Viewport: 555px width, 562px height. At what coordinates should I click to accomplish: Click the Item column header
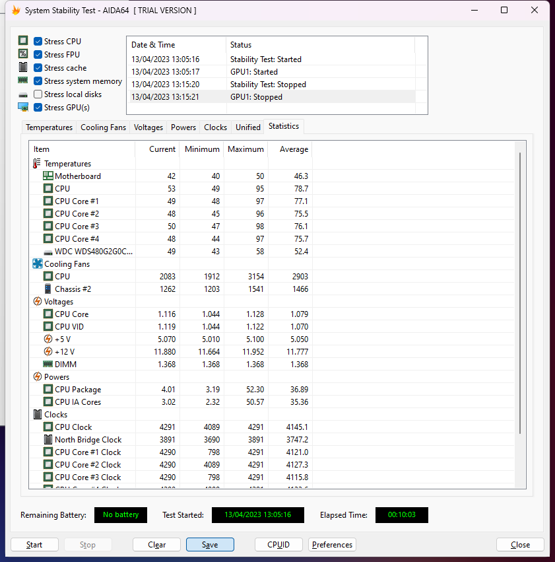click(x=82, y=149)
